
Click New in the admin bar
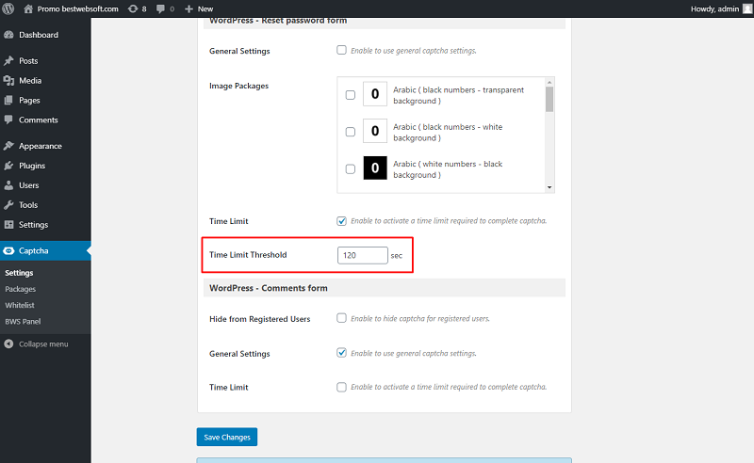click(x=205, y=8)
